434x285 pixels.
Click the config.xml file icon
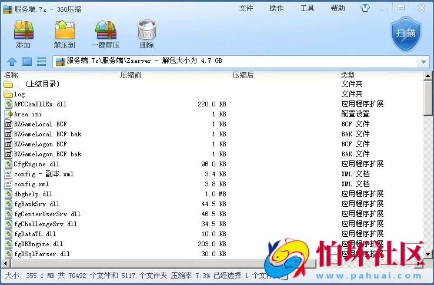point(9,184)
